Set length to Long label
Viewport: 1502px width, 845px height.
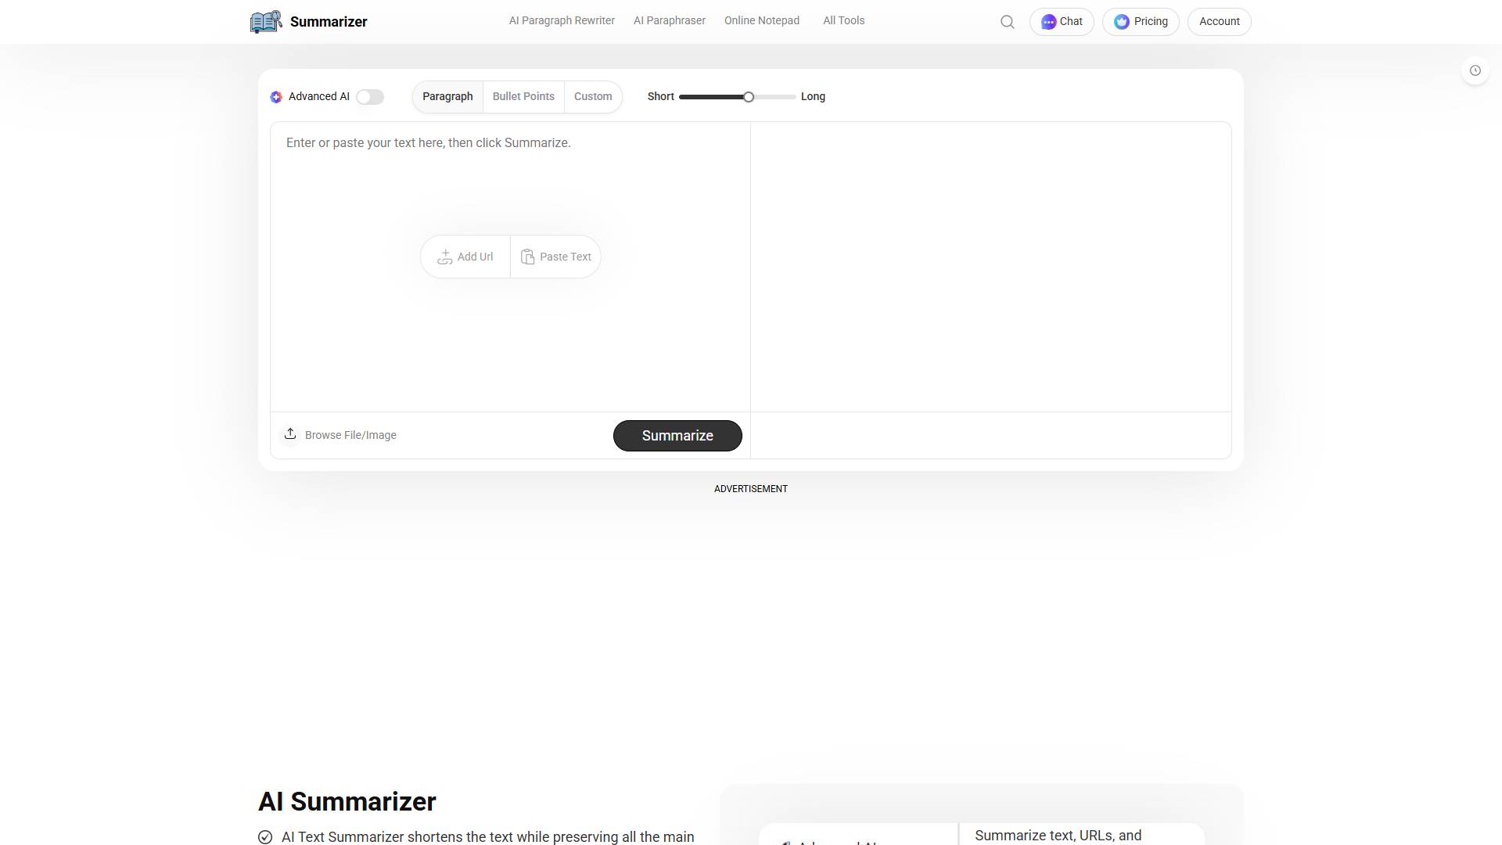[813, 97]
